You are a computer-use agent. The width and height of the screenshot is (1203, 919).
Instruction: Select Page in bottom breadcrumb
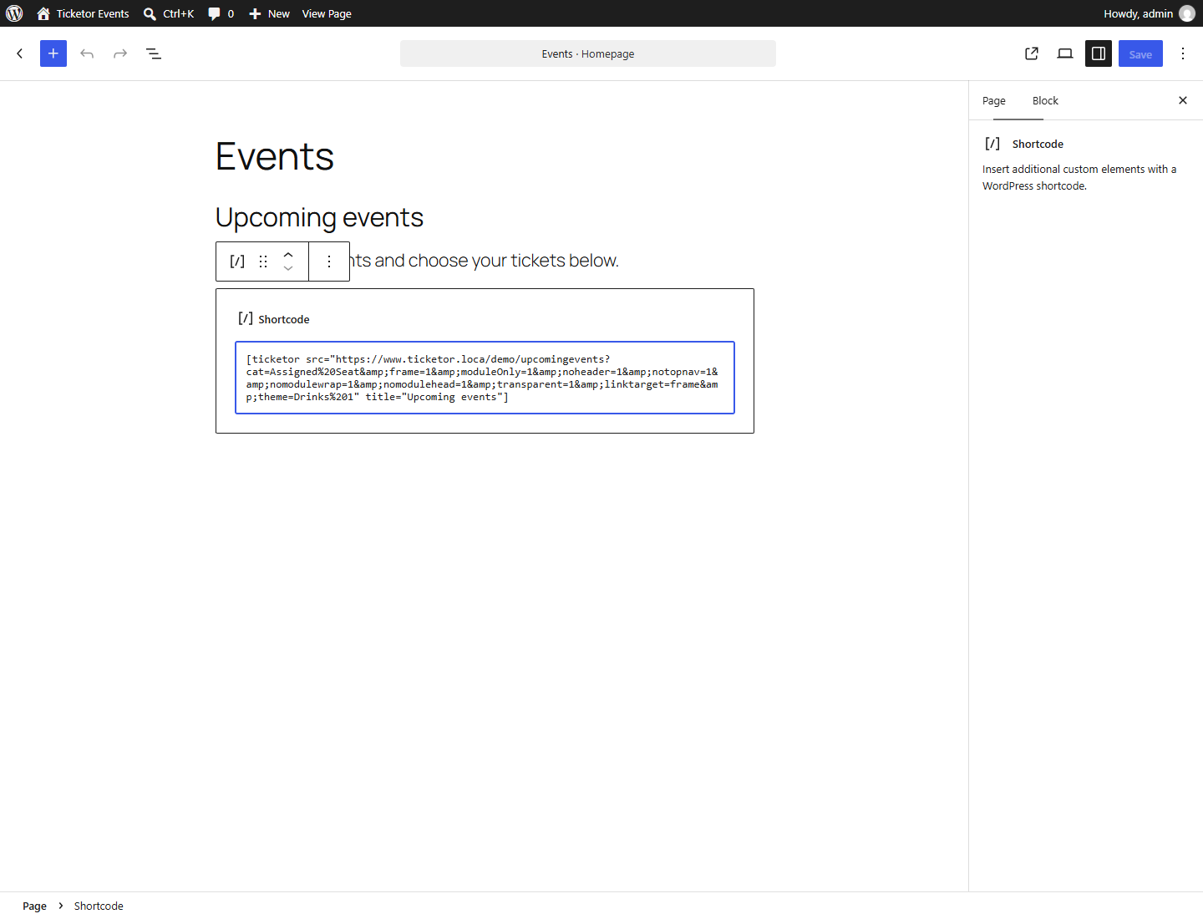tap(34, 906)
